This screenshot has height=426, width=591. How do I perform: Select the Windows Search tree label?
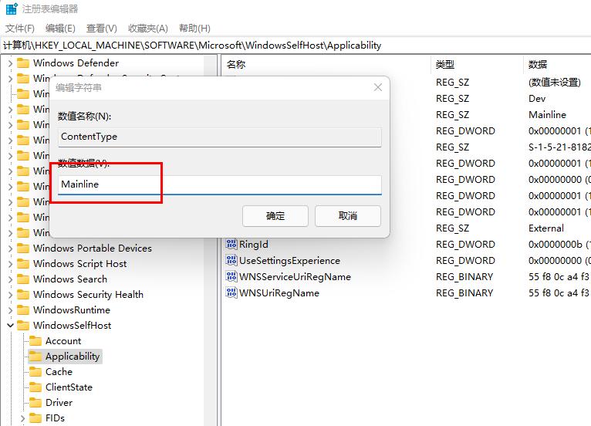(70, 279)
